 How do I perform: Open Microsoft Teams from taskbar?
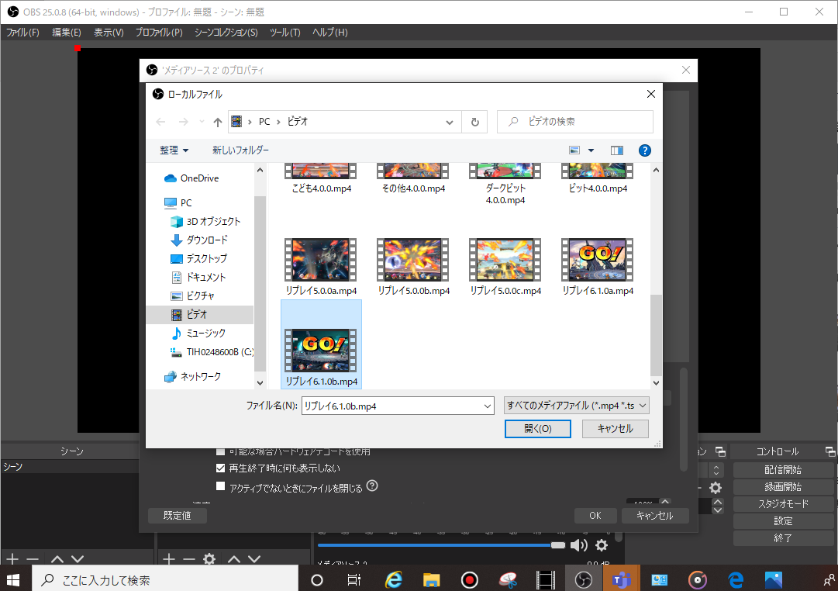coord(621,580)
